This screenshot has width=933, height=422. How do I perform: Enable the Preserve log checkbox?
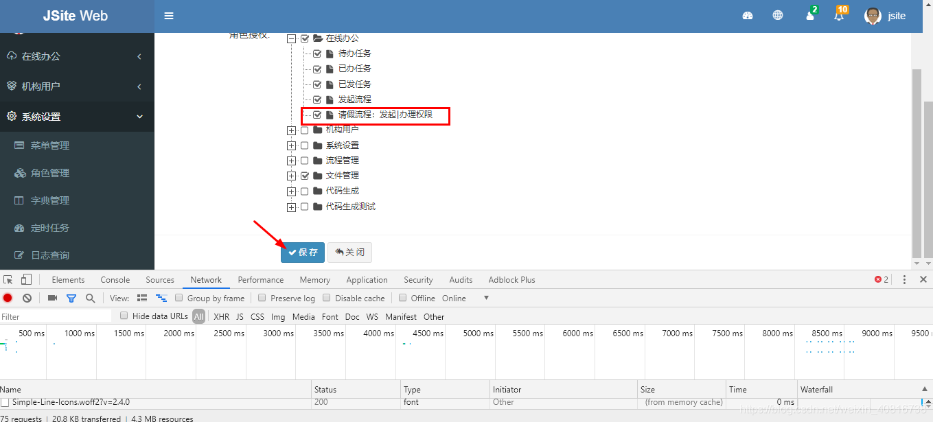[262, 298]
